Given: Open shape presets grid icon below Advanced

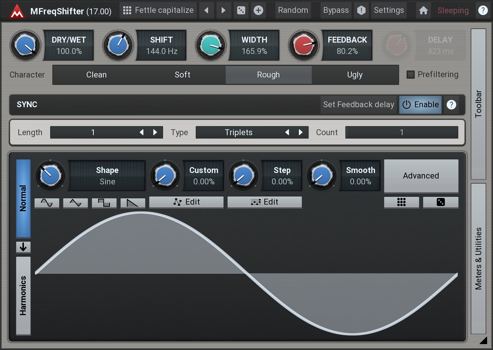Looking at the screenshot, I should 401,202.
